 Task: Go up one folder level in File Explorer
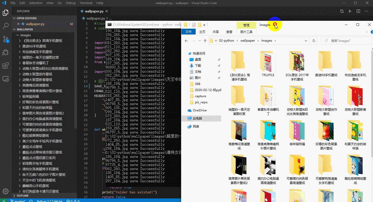205,41
